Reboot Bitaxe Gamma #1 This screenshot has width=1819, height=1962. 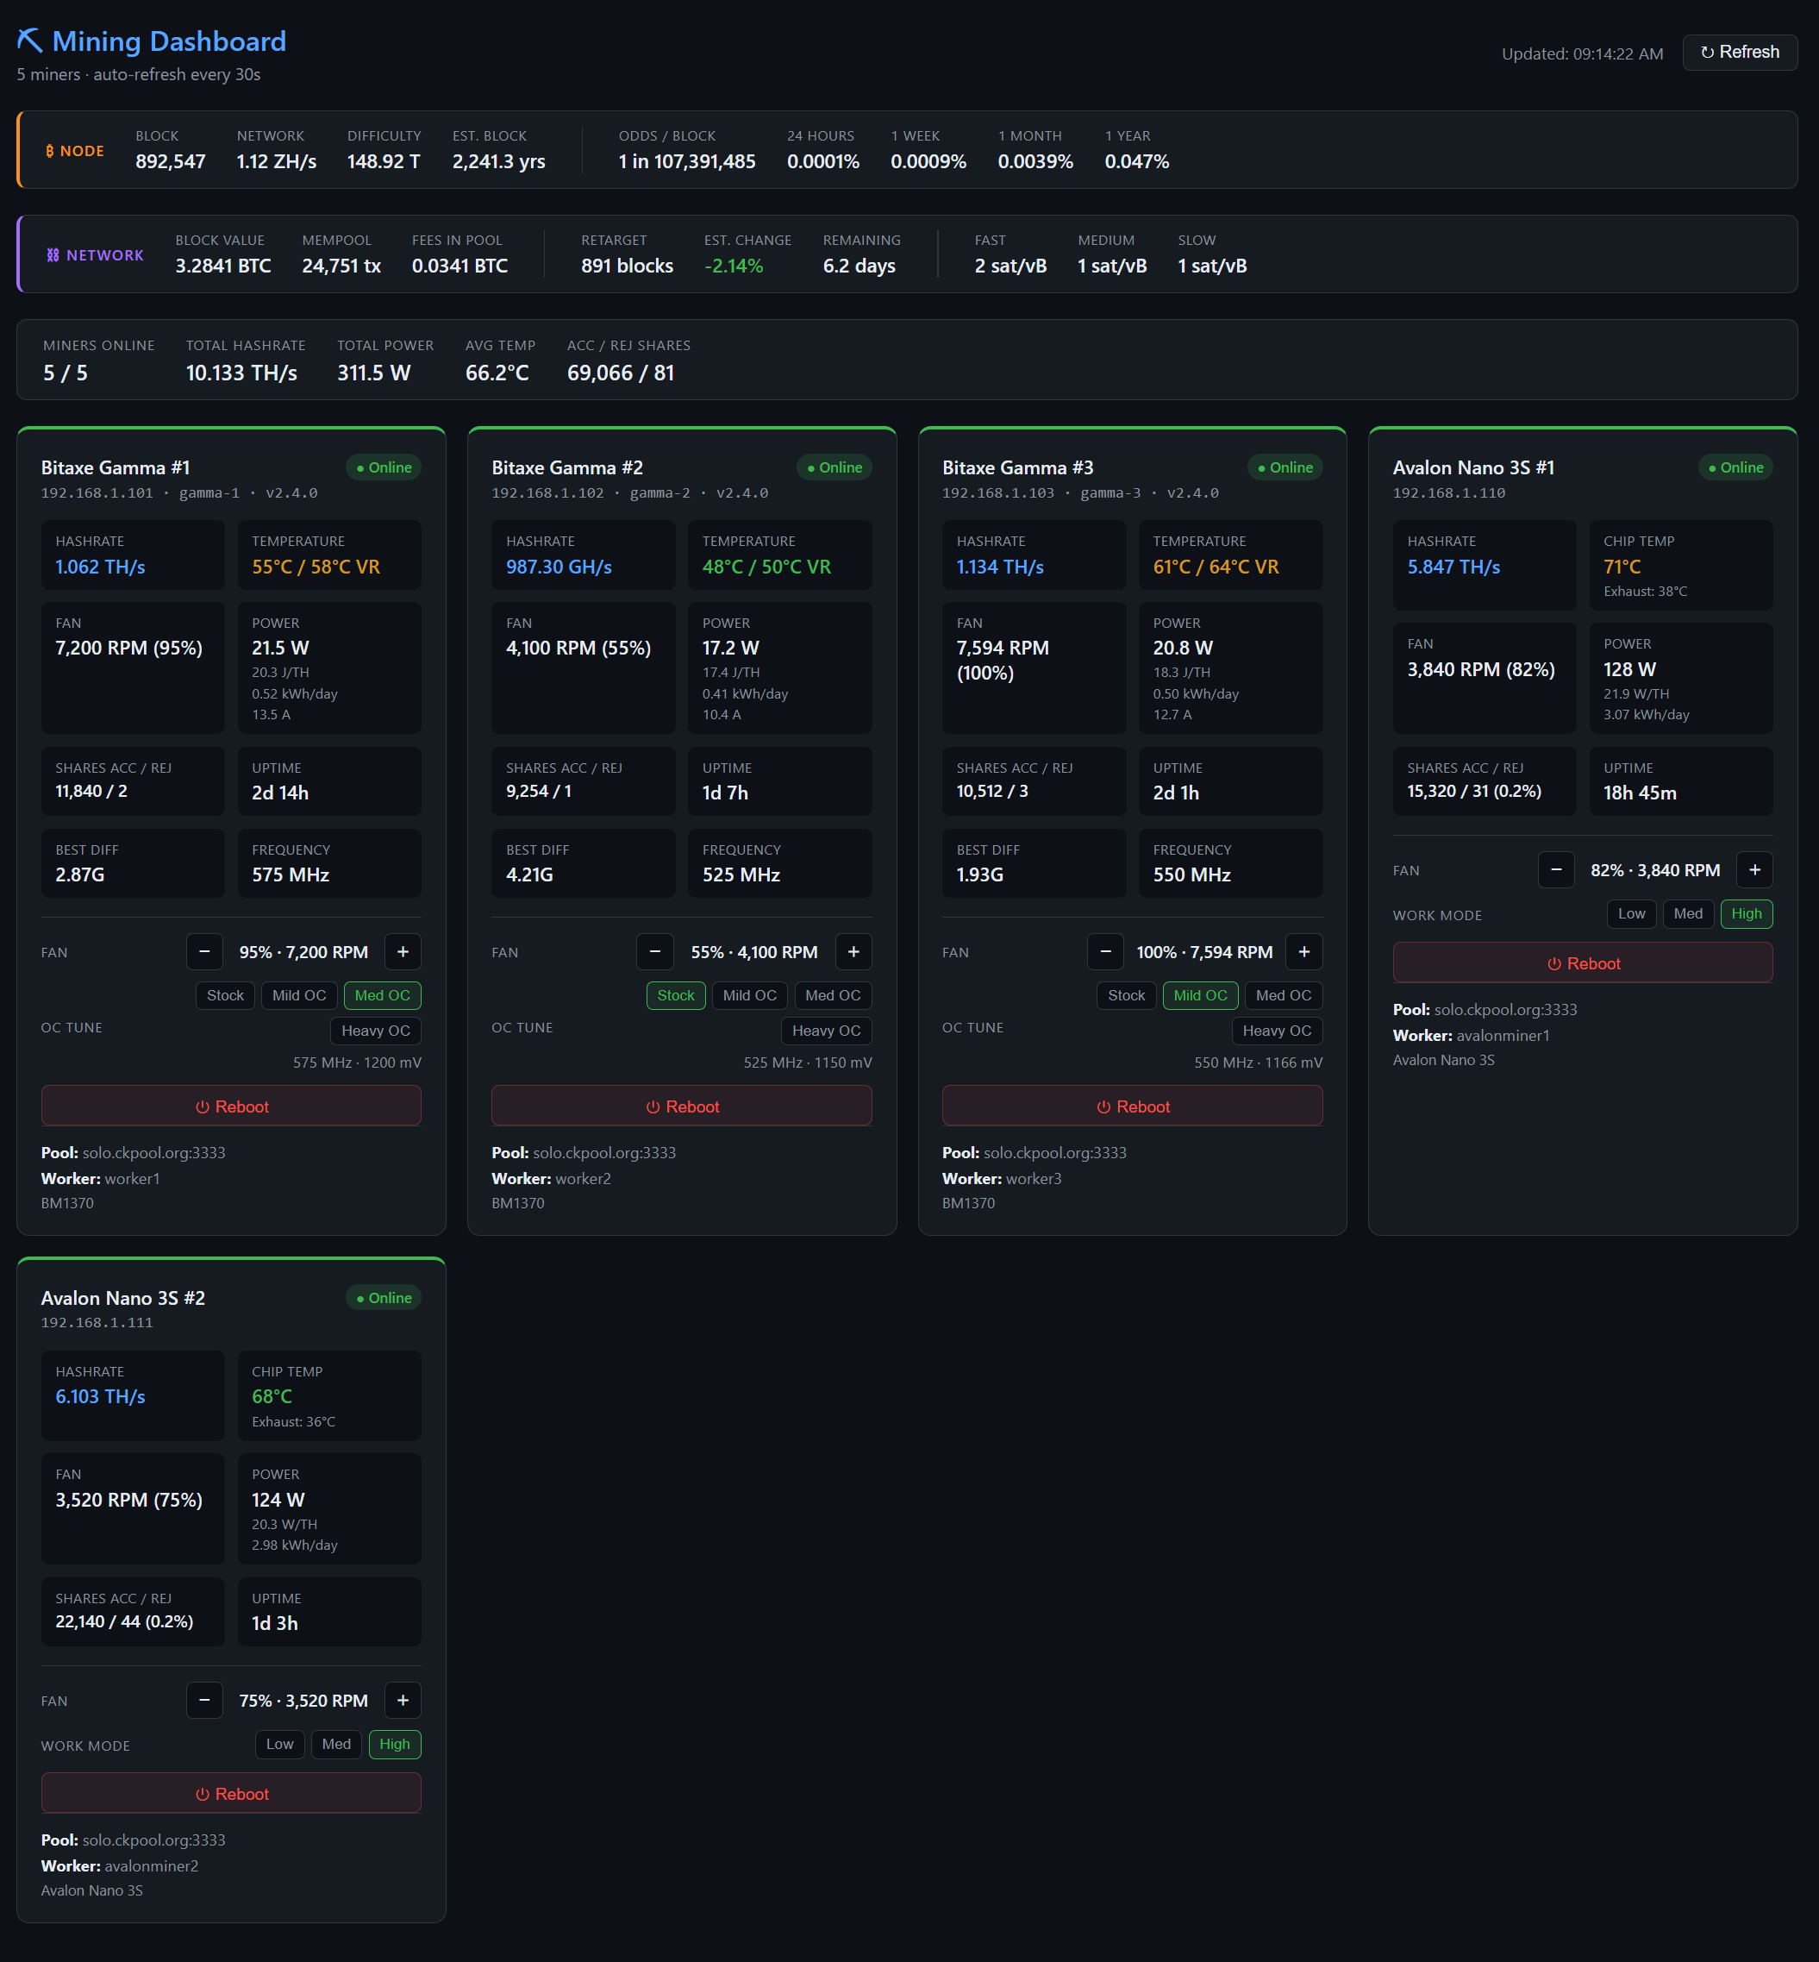point(231,1106)
